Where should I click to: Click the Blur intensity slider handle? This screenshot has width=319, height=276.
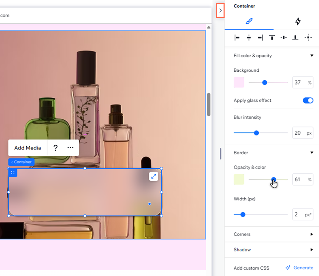pyautogui.click(x=256, y=133)
